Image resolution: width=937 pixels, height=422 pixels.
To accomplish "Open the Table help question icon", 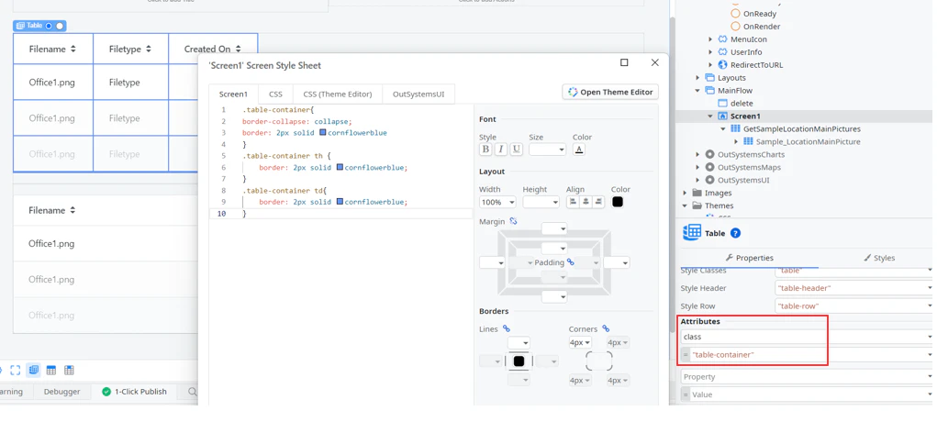I will click(x=736, y=233).
